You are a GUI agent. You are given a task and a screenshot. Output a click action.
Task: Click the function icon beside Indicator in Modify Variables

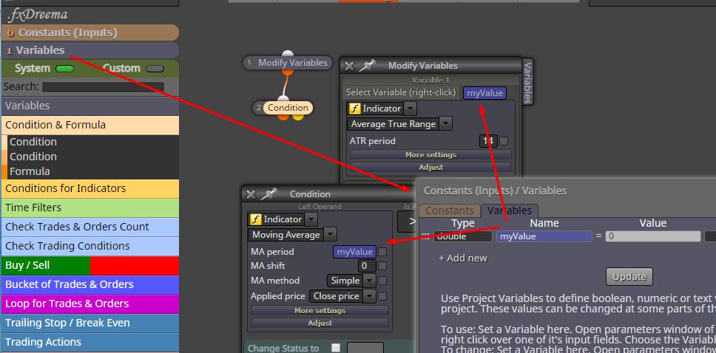(x=354, y=109)
